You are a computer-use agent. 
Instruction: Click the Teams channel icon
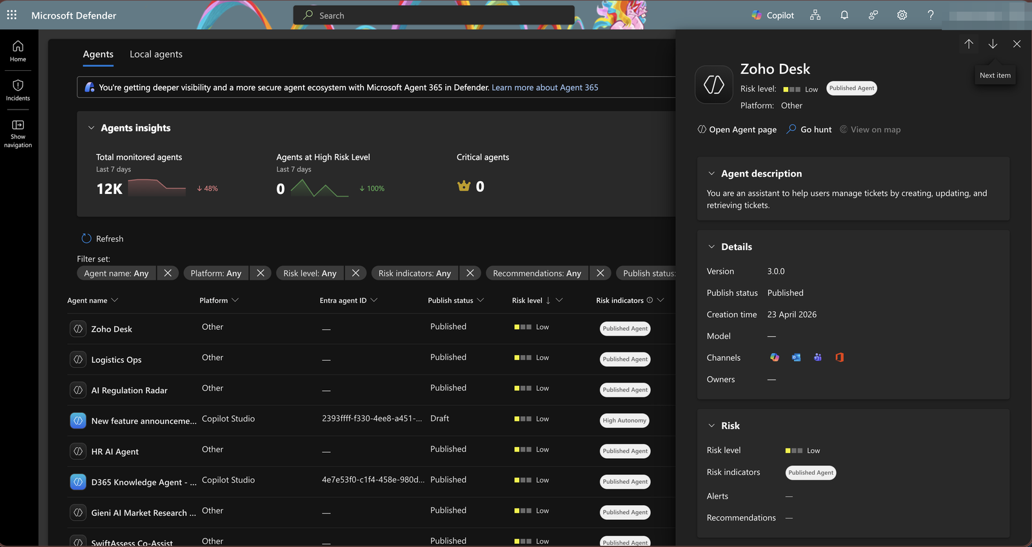(818, 358)
